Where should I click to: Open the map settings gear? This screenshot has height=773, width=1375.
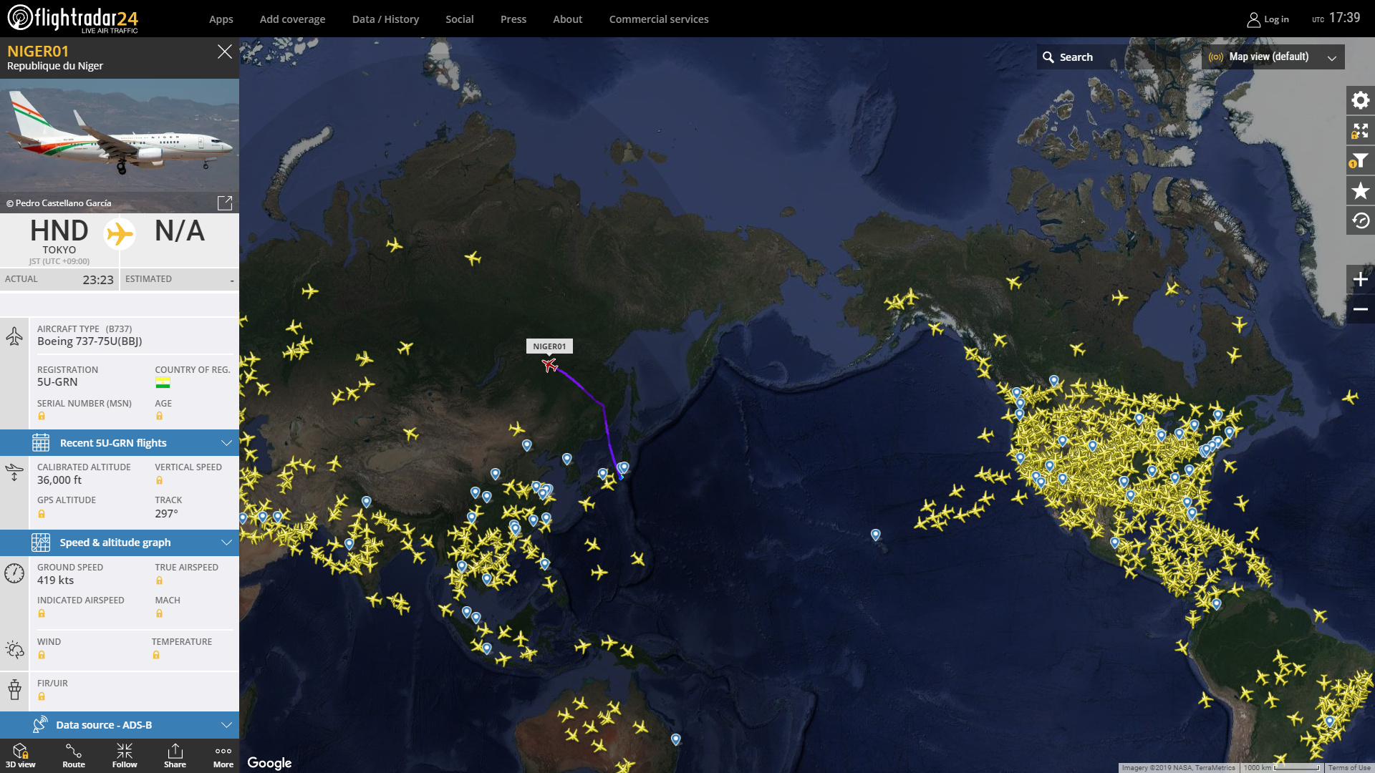tap(1360, 100)
